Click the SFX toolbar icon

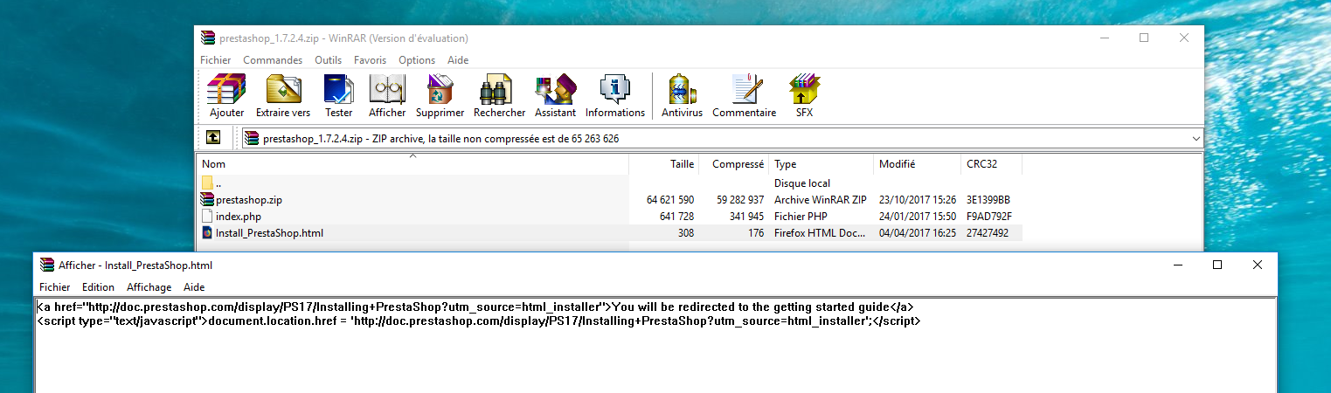tap(804, 89)
